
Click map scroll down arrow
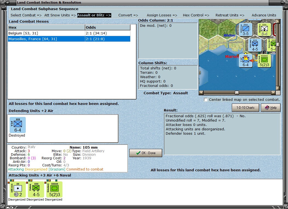278,88
